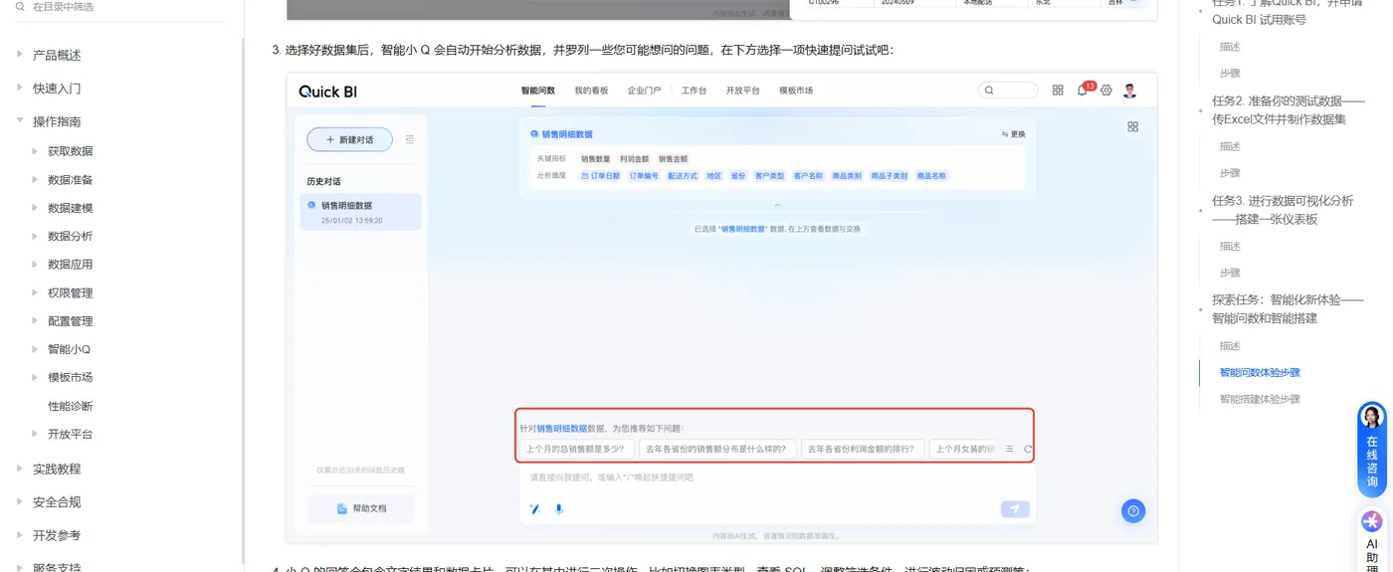The width and height of the screenshot is (1393, 572).
Task: Click the settings gear icon in Quick BI
Action: tap(1105, 91)
